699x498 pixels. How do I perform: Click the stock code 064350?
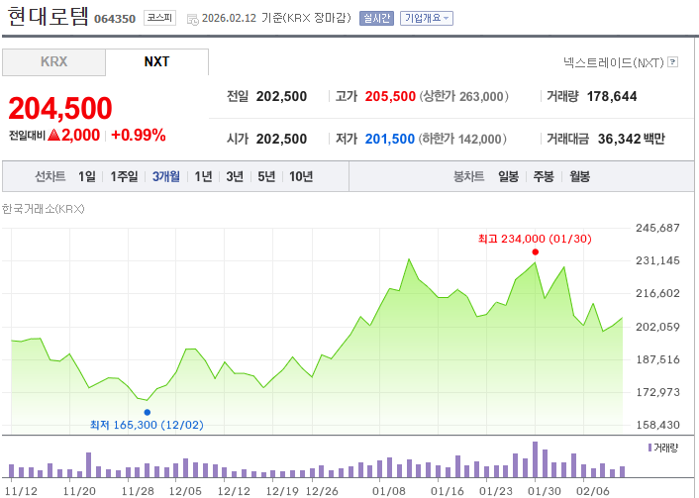(115, 19)
